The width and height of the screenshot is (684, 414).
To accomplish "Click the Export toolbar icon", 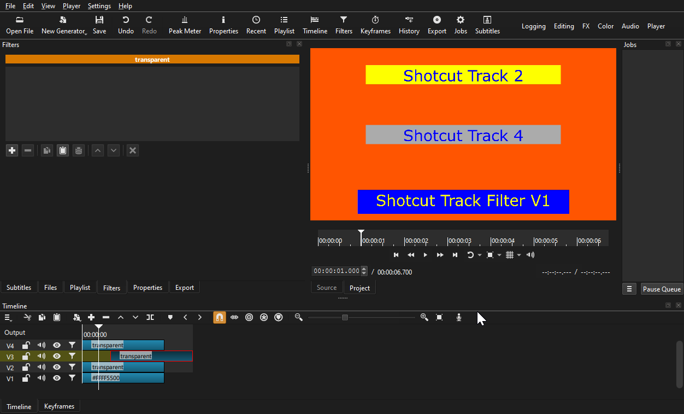I will (437, 25).
